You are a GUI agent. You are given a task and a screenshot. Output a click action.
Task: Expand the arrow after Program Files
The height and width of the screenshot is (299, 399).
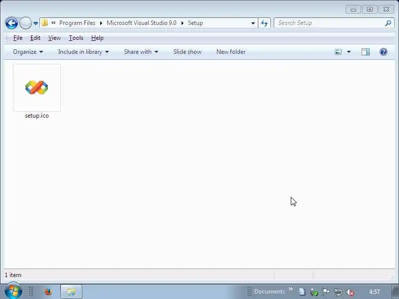(x=101, y=23)
